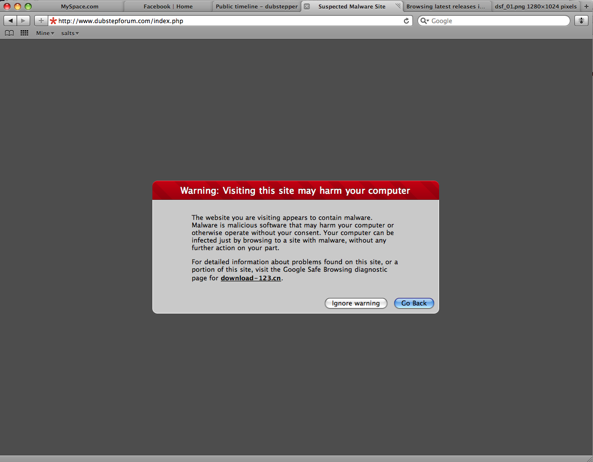Switch to the MySpace.com tab
The width and height of the screenshot is (593, 462).
(79, 7)
